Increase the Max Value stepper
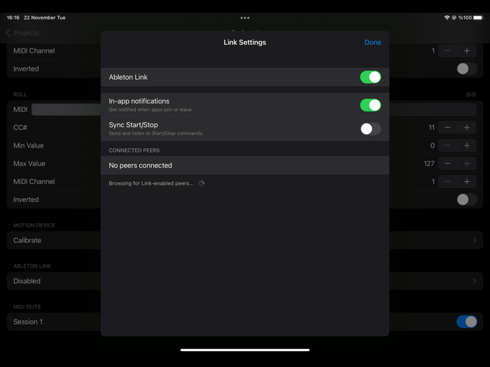The height and width of the screenshot is (367, 490). (x=467, y=164)
